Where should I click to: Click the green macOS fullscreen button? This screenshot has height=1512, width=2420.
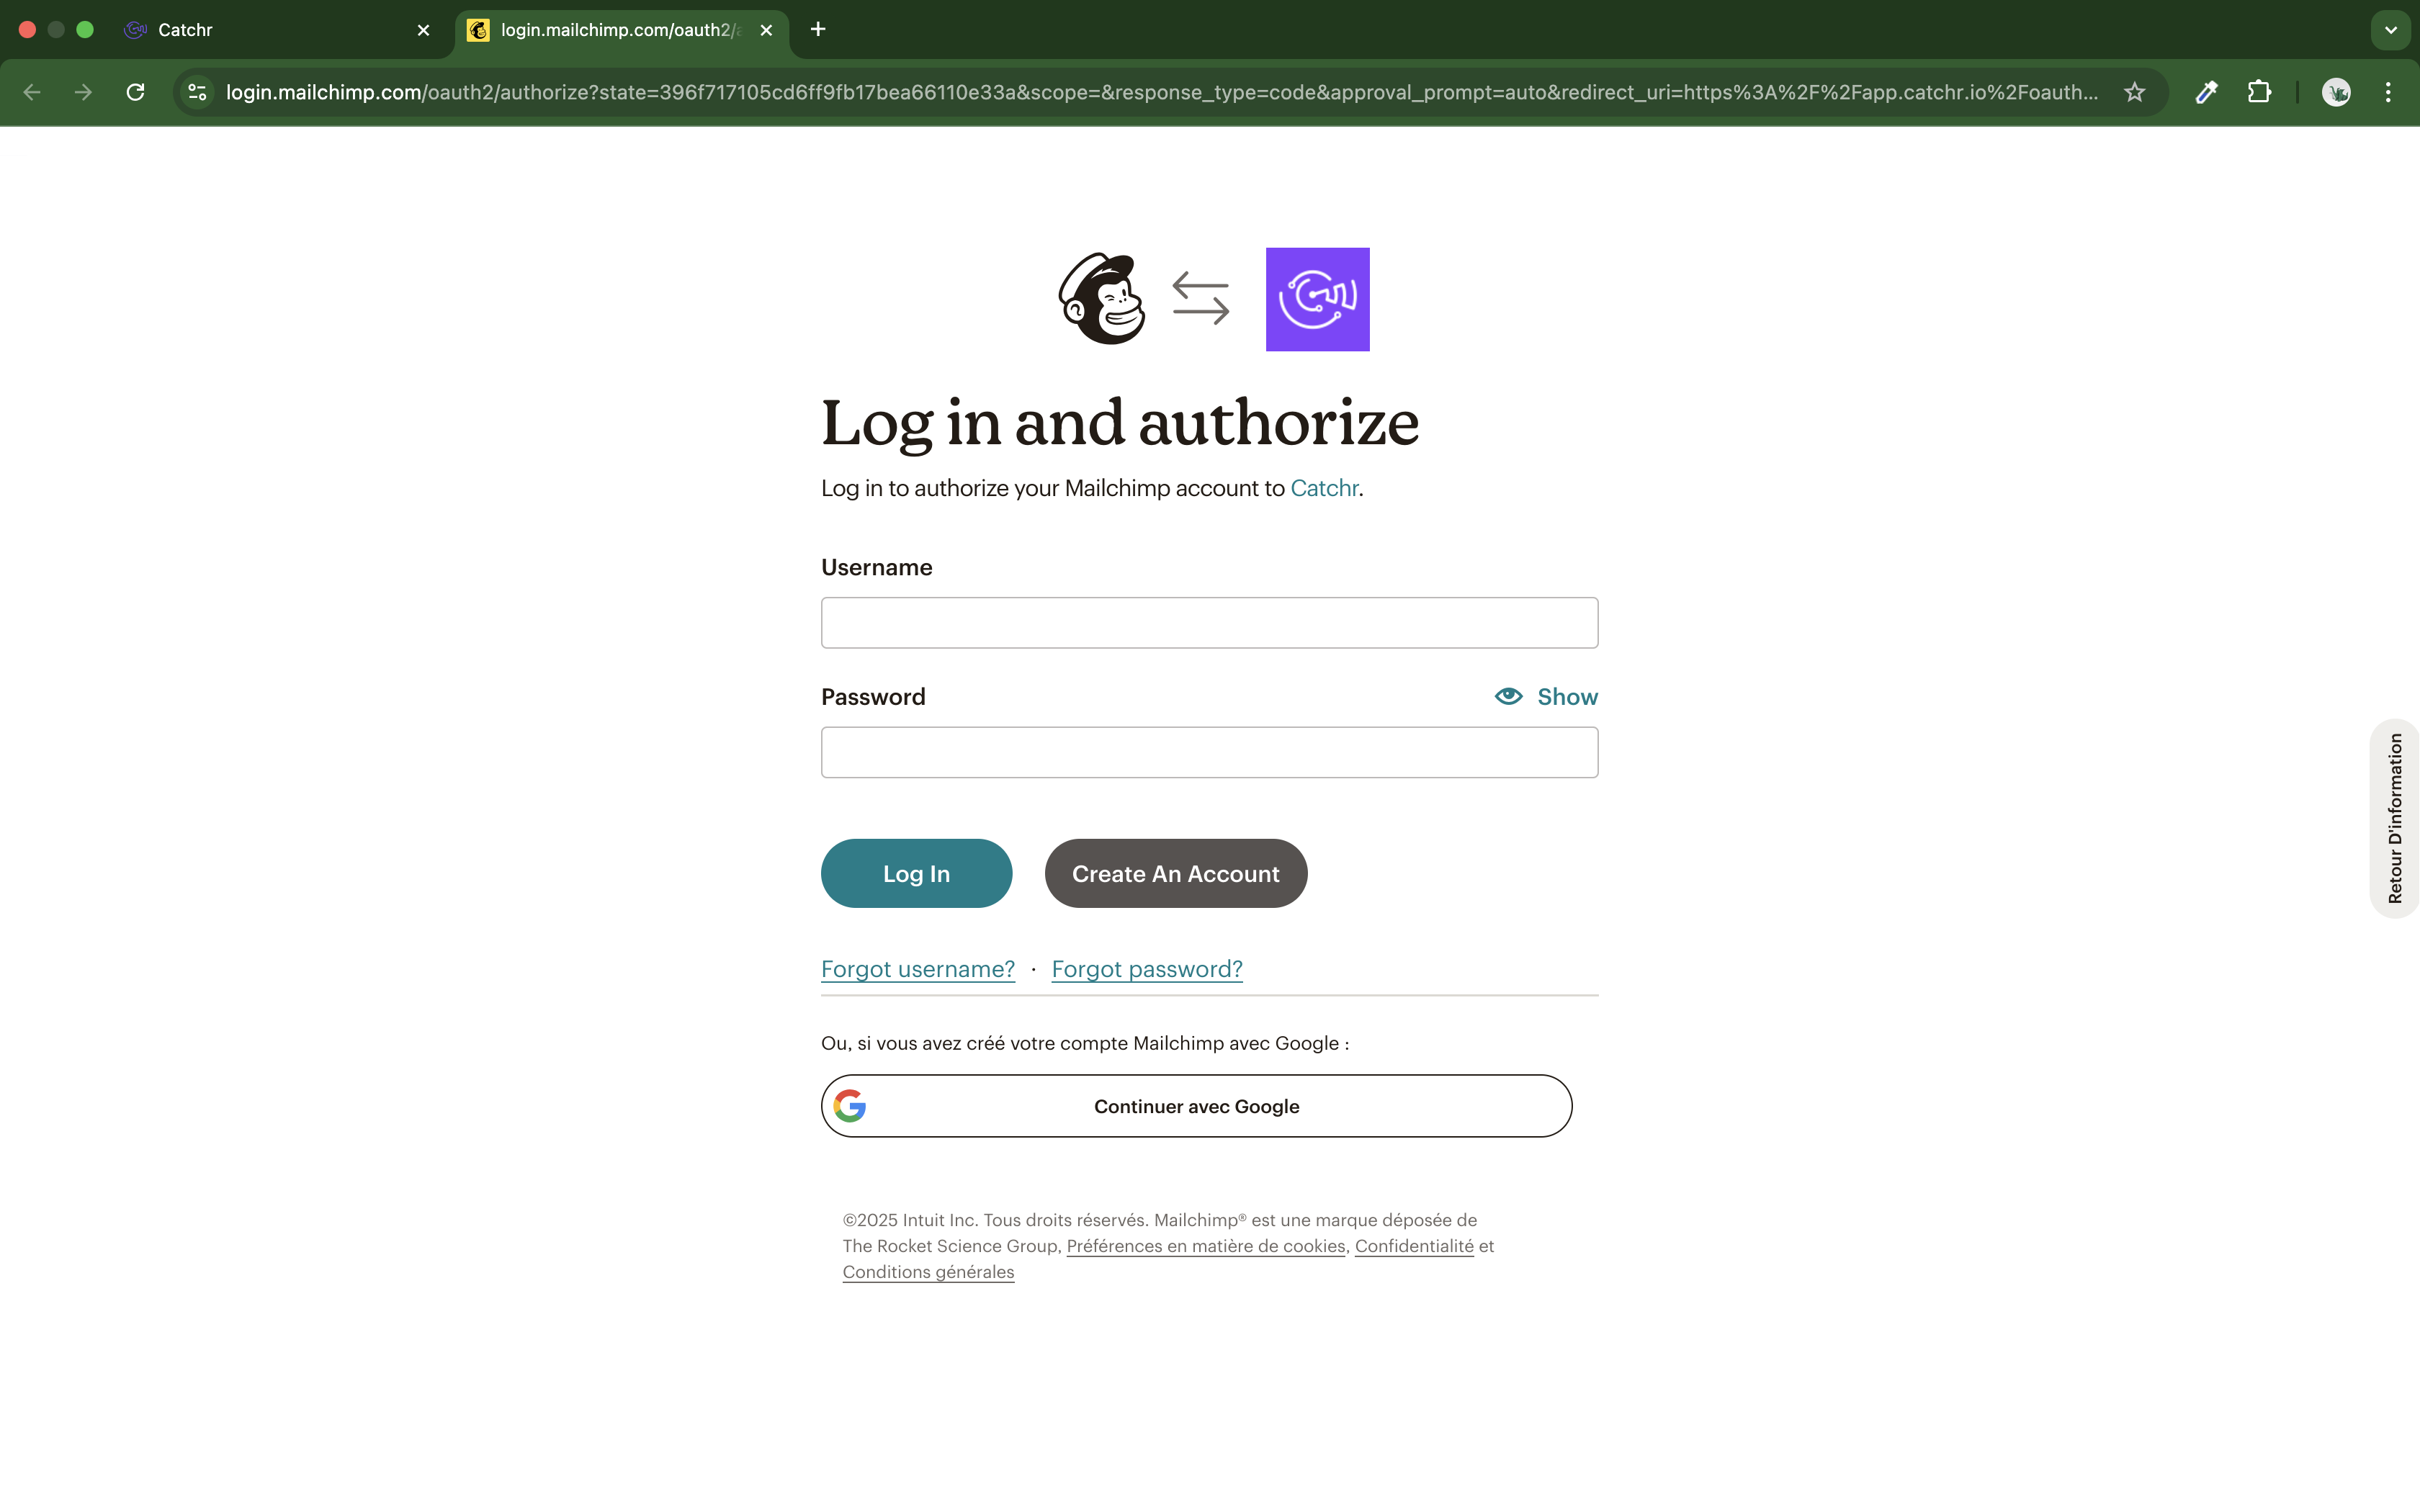pos(85,30)
